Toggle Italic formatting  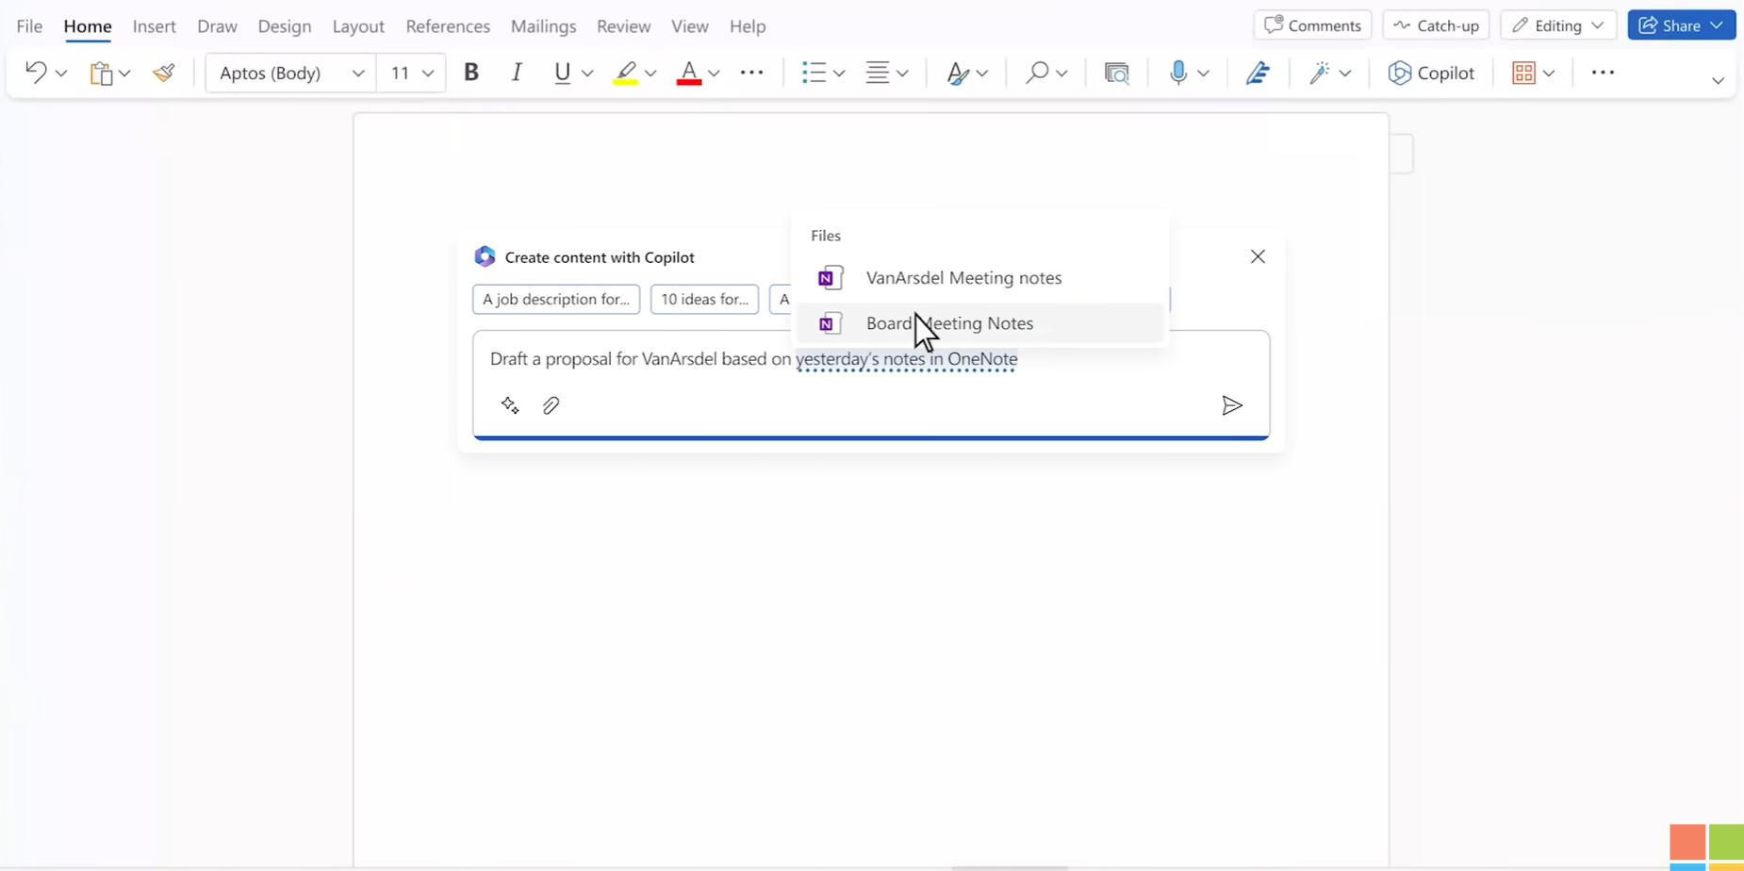click(517, 73)
